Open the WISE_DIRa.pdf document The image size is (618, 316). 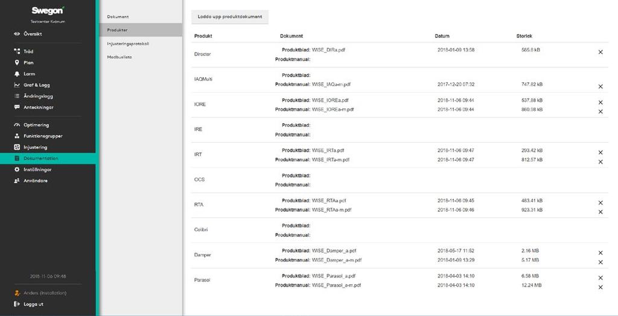pyautogui.click(x=328, y=50)
